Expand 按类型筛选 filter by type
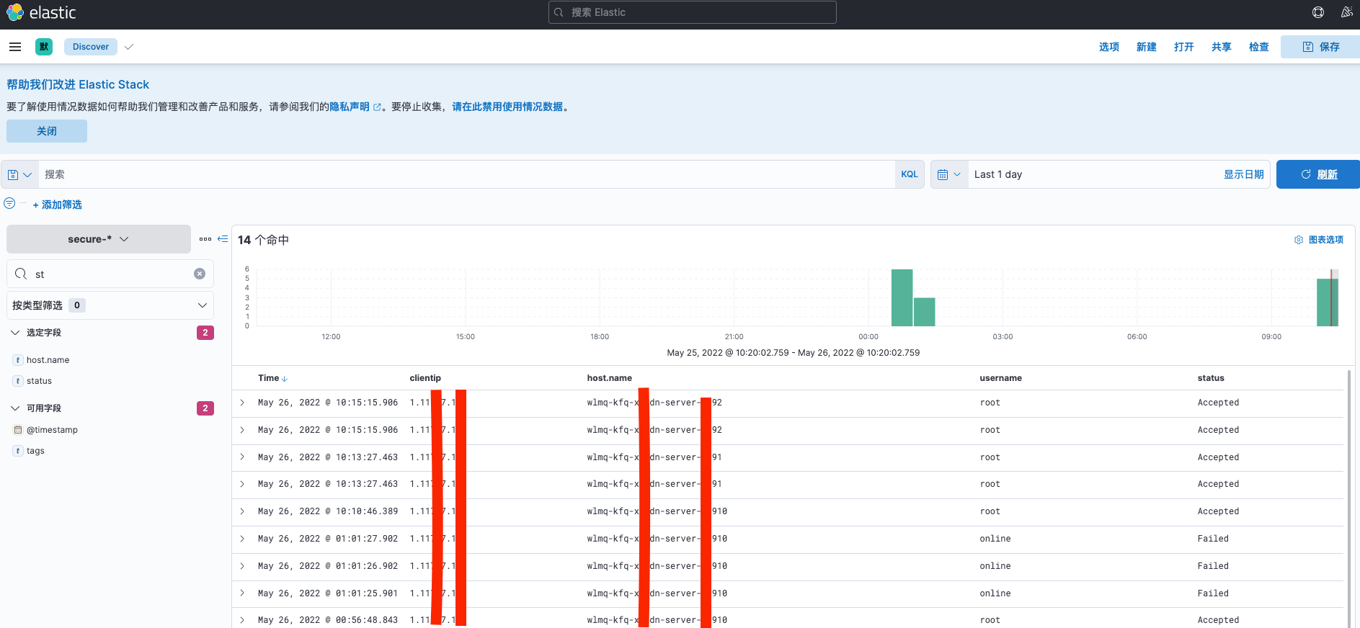 (x=110, y=305)
